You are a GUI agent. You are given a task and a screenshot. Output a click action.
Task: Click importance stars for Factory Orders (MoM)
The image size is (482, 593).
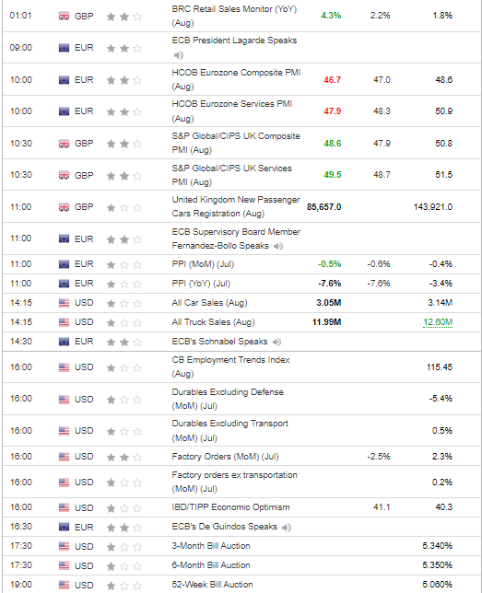(124, 458)
